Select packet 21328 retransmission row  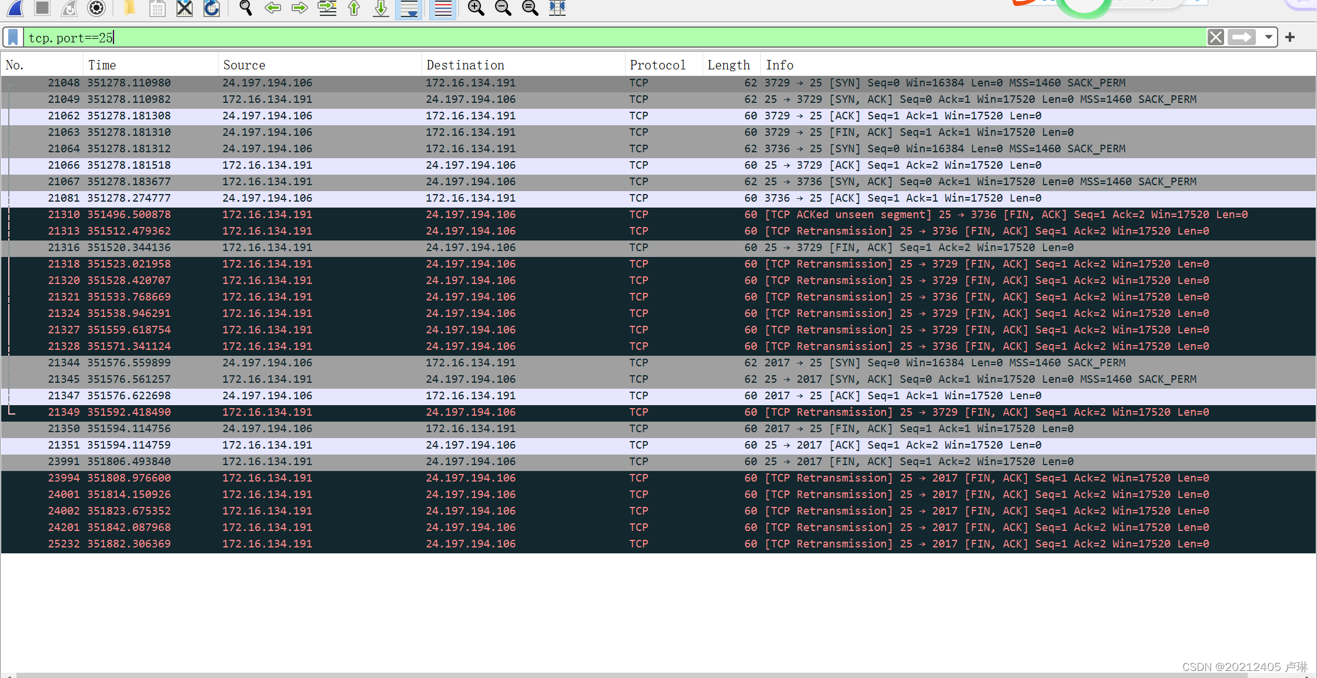point(658,346)
